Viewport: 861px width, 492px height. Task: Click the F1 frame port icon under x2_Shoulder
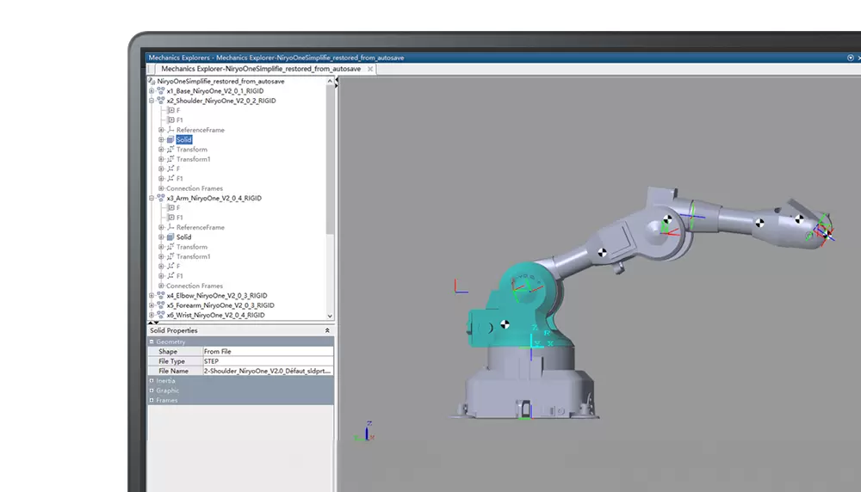170,120
